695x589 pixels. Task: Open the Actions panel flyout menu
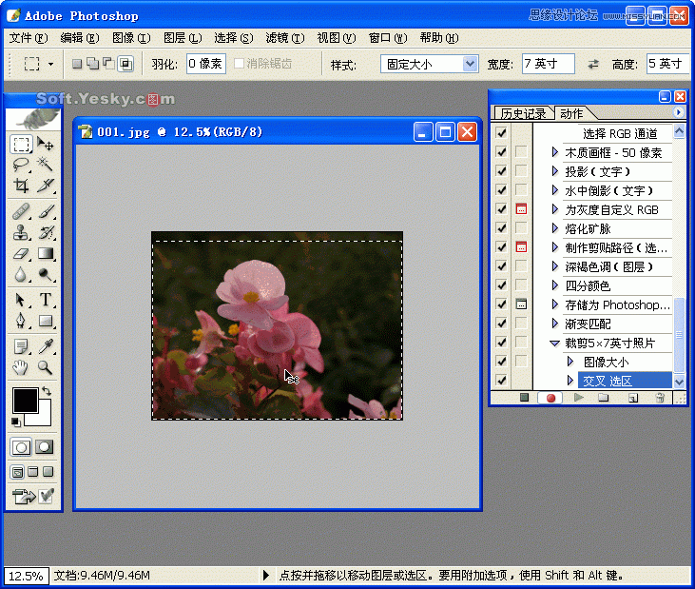678,112
